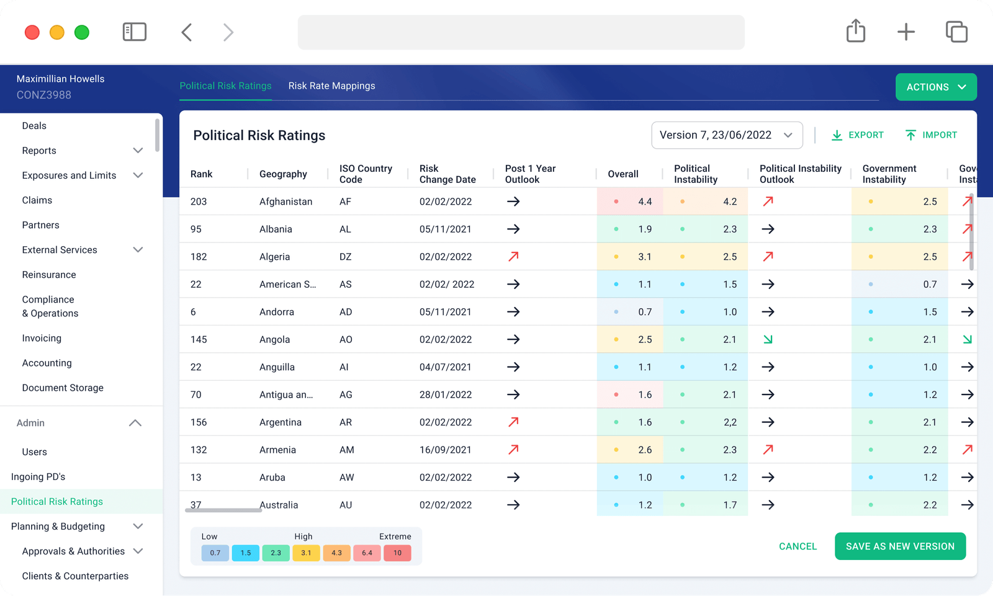This screenshot has height=596, width=993.
Task: Open Compliance & Operations in the sidebar
Action: (50, 306)
